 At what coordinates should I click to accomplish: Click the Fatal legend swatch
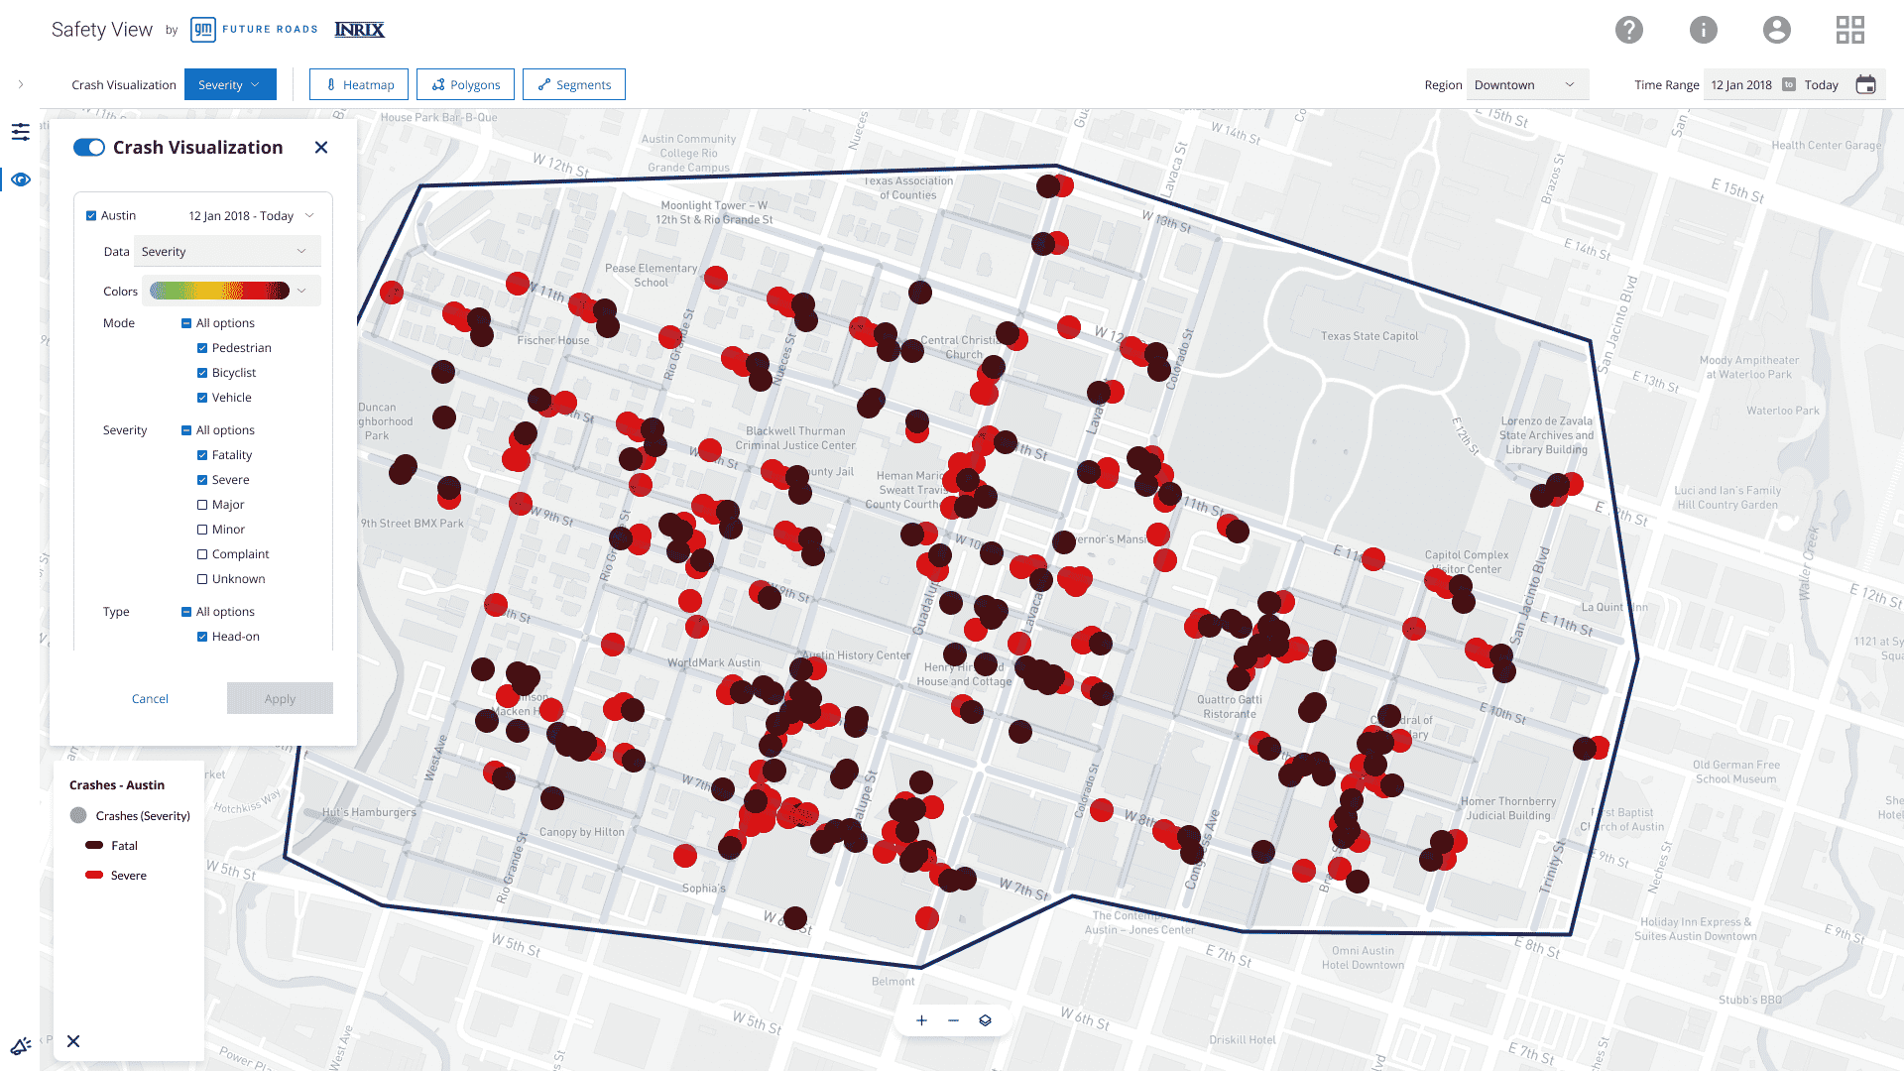click(94, 845)
